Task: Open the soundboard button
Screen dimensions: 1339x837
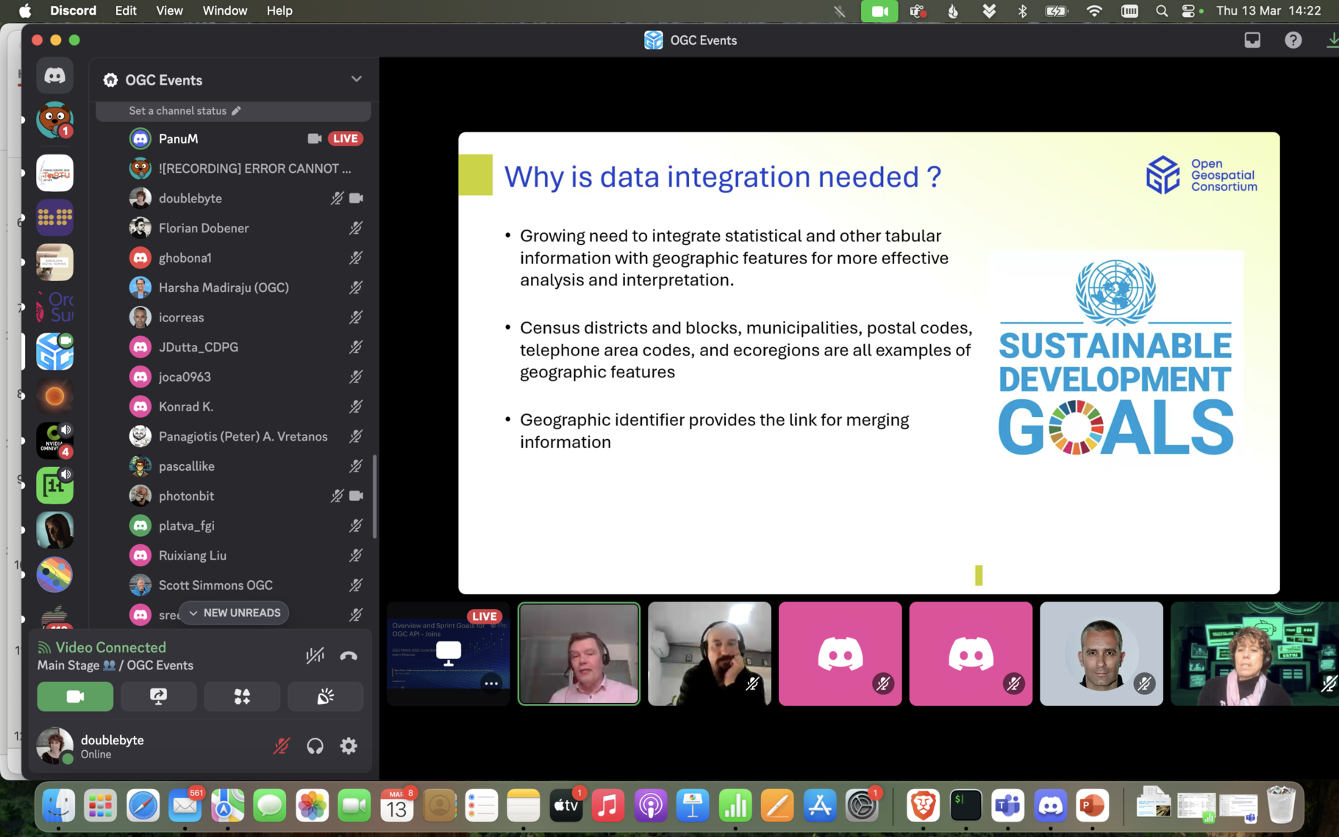Action: point(325,696)
